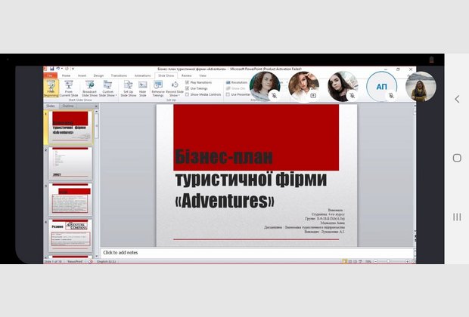469x317 pixels.
Task: Tap the Android back arrow
Action: [457, 99]
